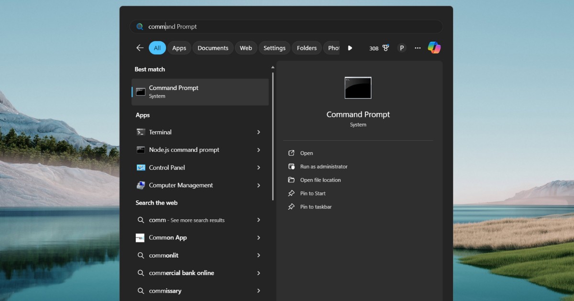
Task: Open the three-dot more options menu
Action: coord(418,48)
